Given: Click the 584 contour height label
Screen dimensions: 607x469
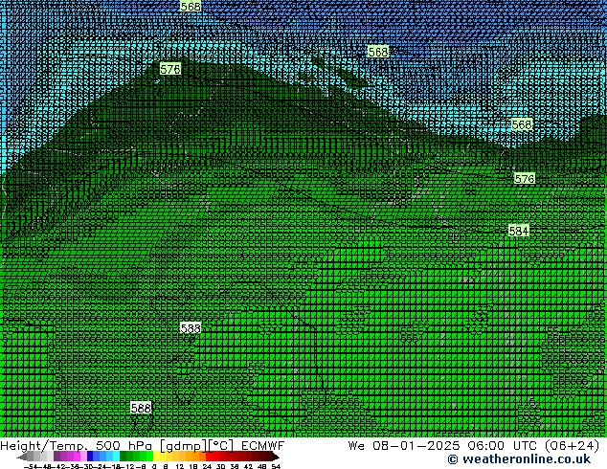Looking at the screenshot, I should pyautogui.click(x=518, y=231).
